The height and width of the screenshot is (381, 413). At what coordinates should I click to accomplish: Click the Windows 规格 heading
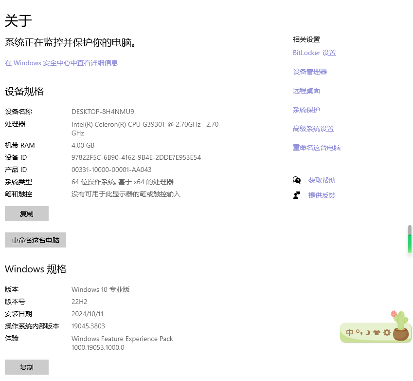pyautogui.click(x=36, y=269)
